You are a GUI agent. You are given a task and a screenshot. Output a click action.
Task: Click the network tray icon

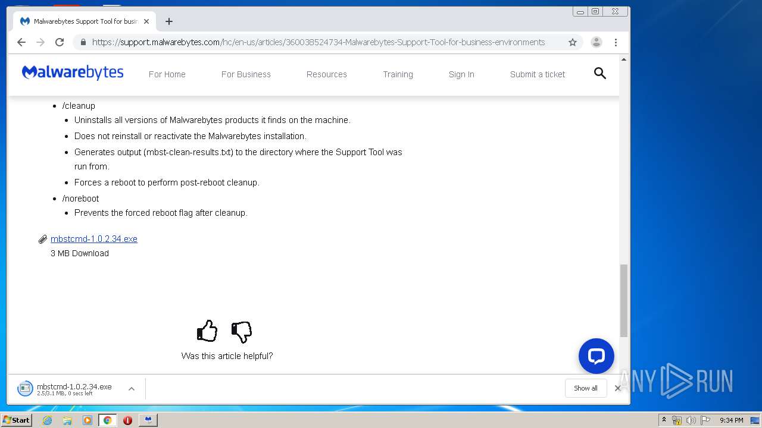pyautogui.click(x=677, y=420)
